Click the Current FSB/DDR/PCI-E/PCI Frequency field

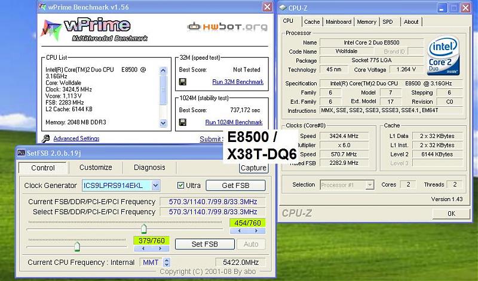click(213, 202)
